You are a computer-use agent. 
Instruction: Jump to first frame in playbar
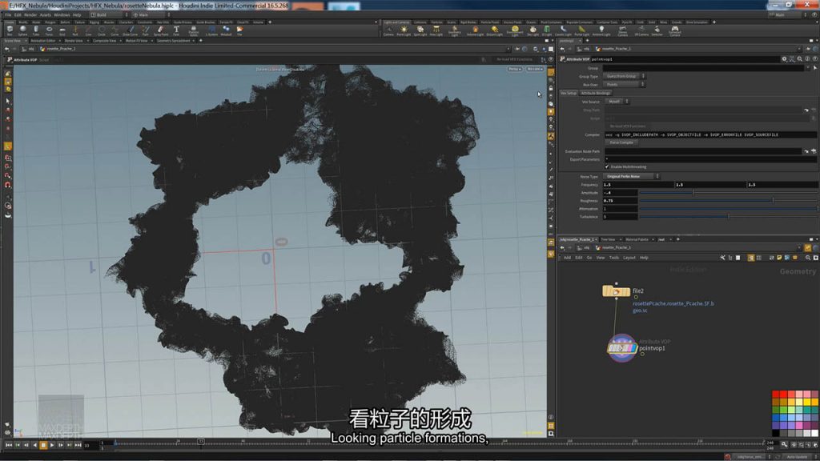pos(9,445)
